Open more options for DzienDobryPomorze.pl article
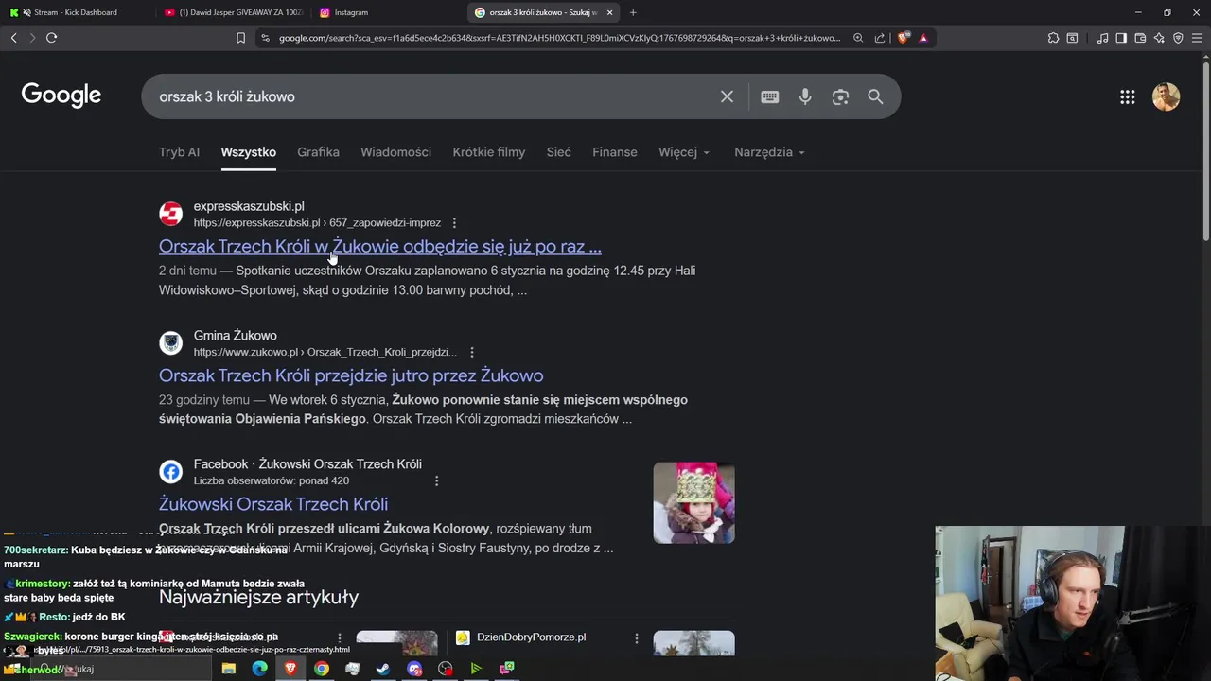1211x681 pixels. 637,638
